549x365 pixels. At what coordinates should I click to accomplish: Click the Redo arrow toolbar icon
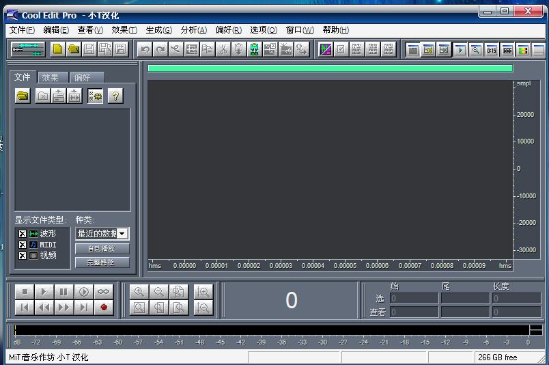pyautogui.click(x=160, y=49)
